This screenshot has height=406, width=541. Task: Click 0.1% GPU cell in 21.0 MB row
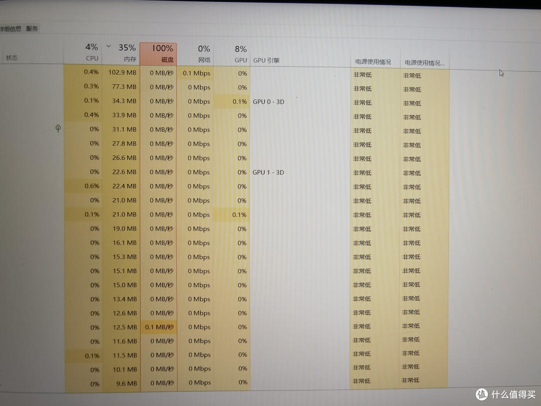click(x=232, y=215)
